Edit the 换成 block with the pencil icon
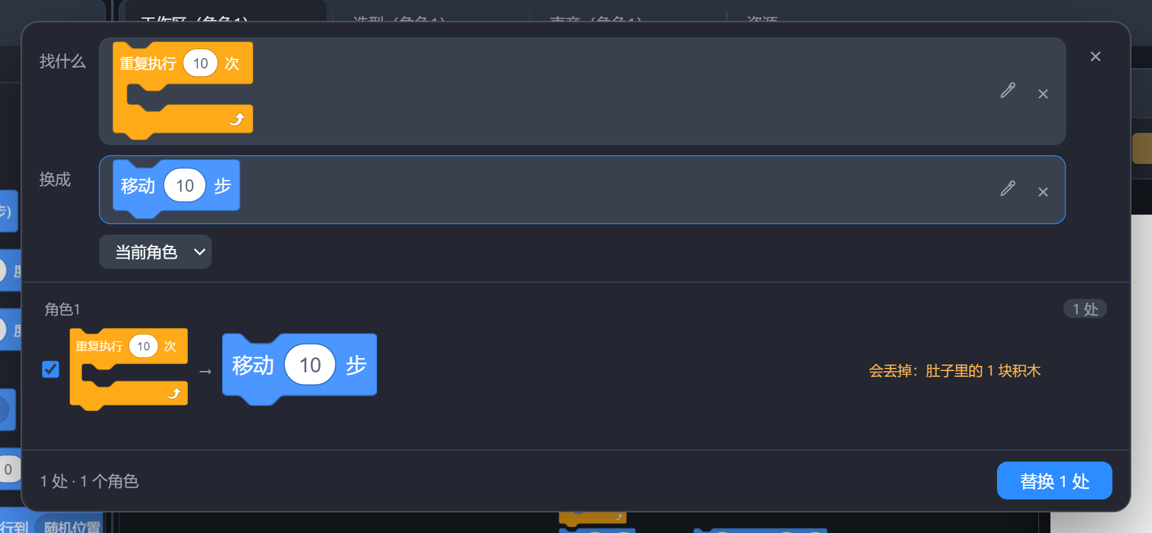The height and width of the screenshot is (533, 1152). (1007, 188)
